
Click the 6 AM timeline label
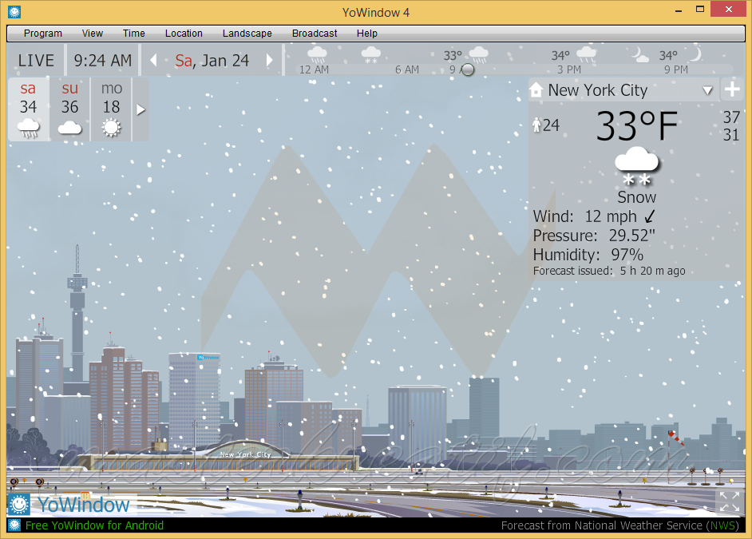406,70
